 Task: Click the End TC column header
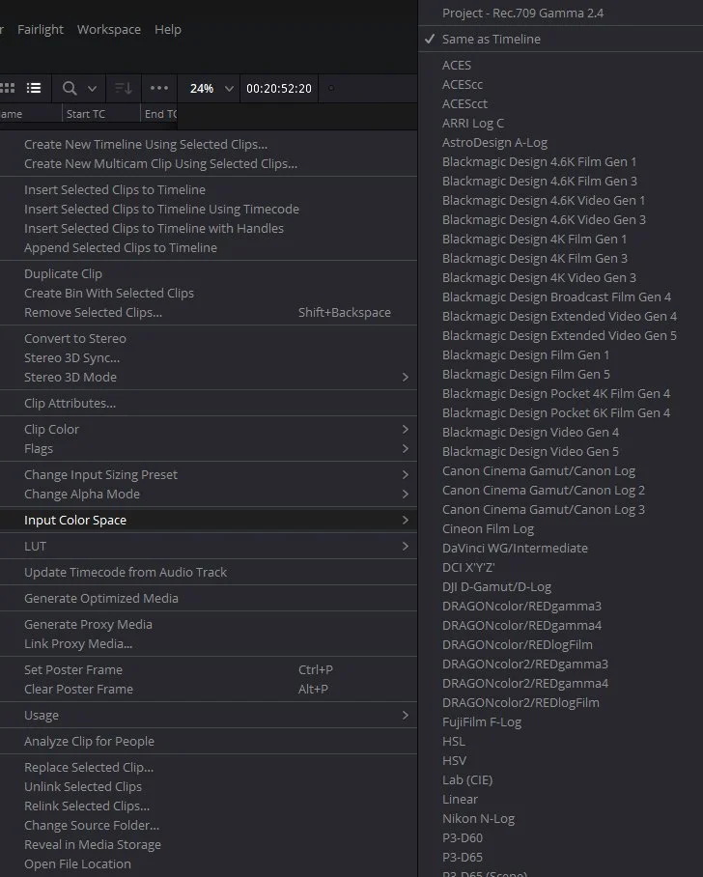(160, 114)
